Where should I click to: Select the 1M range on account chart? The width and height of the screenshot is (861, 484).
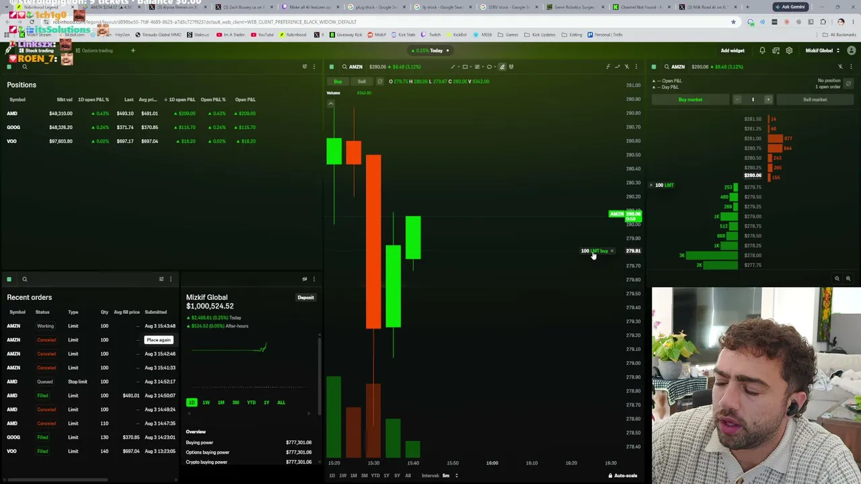(x=221, y=402)
